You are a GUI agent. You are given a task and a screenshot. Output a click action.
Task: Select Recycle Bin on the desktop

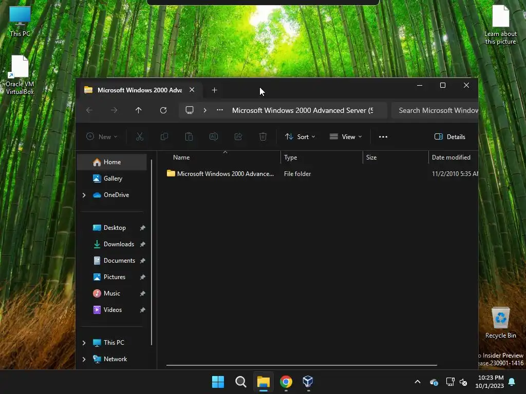[x=500, y=323]
